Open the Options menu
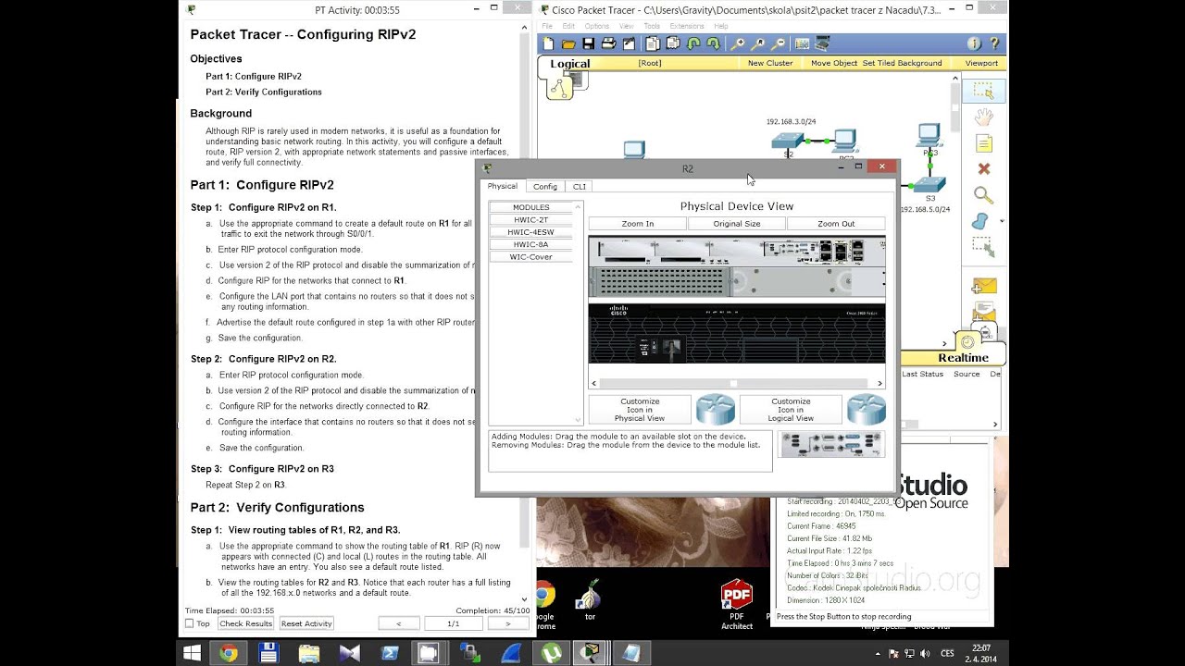This screenshot has height=666, width=1185. tap(596, 26)
